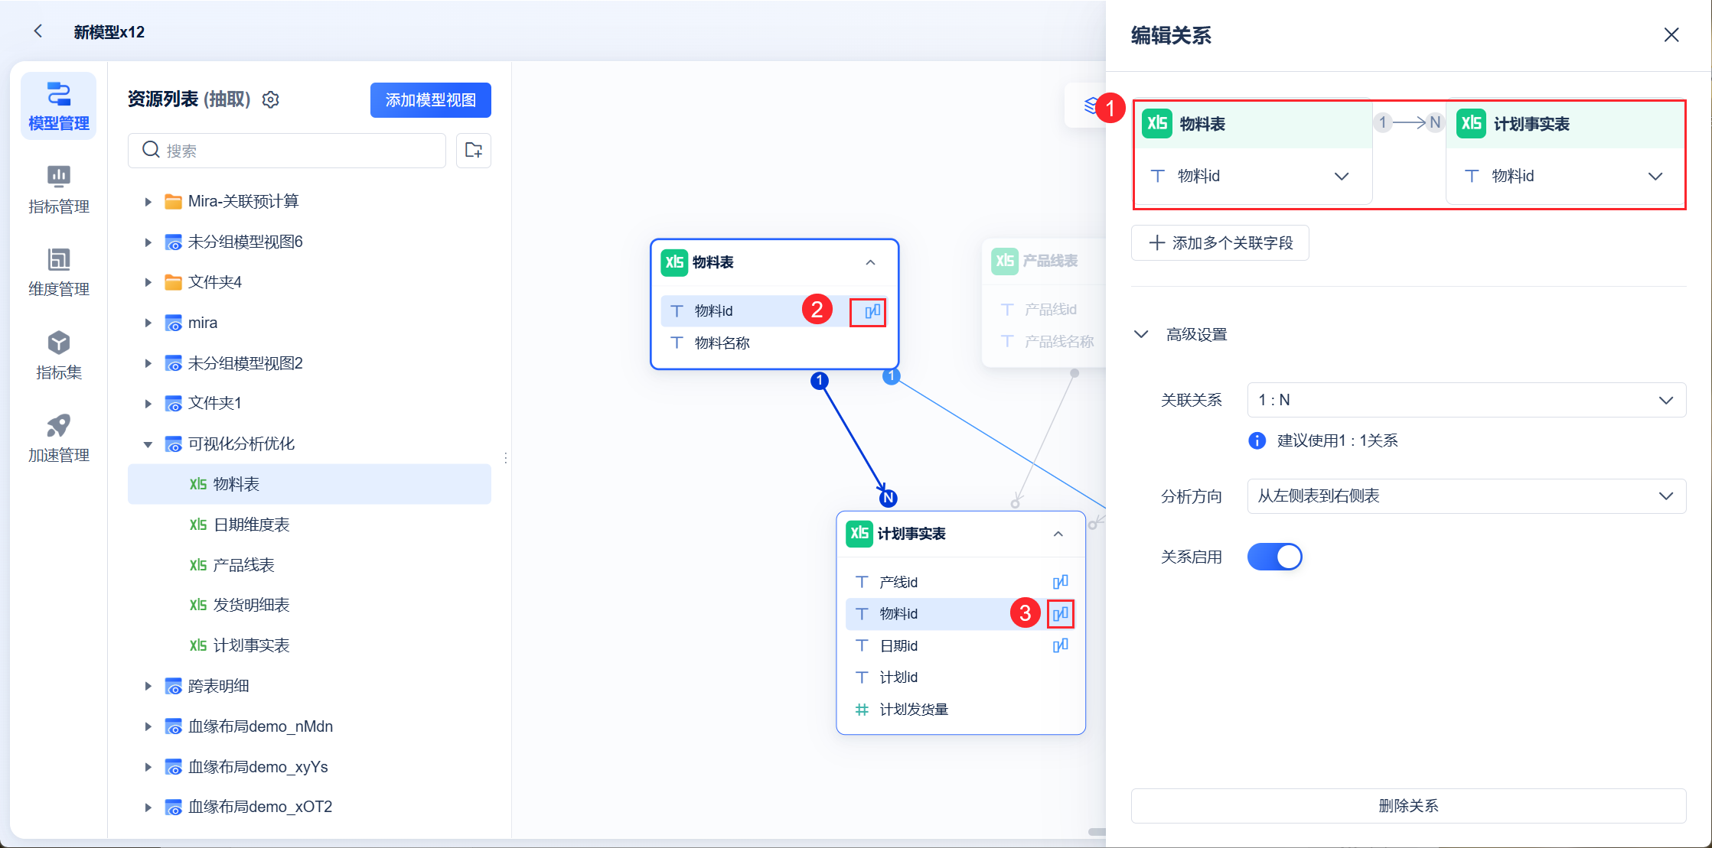Collapse the 计划事实表 table card

pyautogui.click(x=1058, y=534)
